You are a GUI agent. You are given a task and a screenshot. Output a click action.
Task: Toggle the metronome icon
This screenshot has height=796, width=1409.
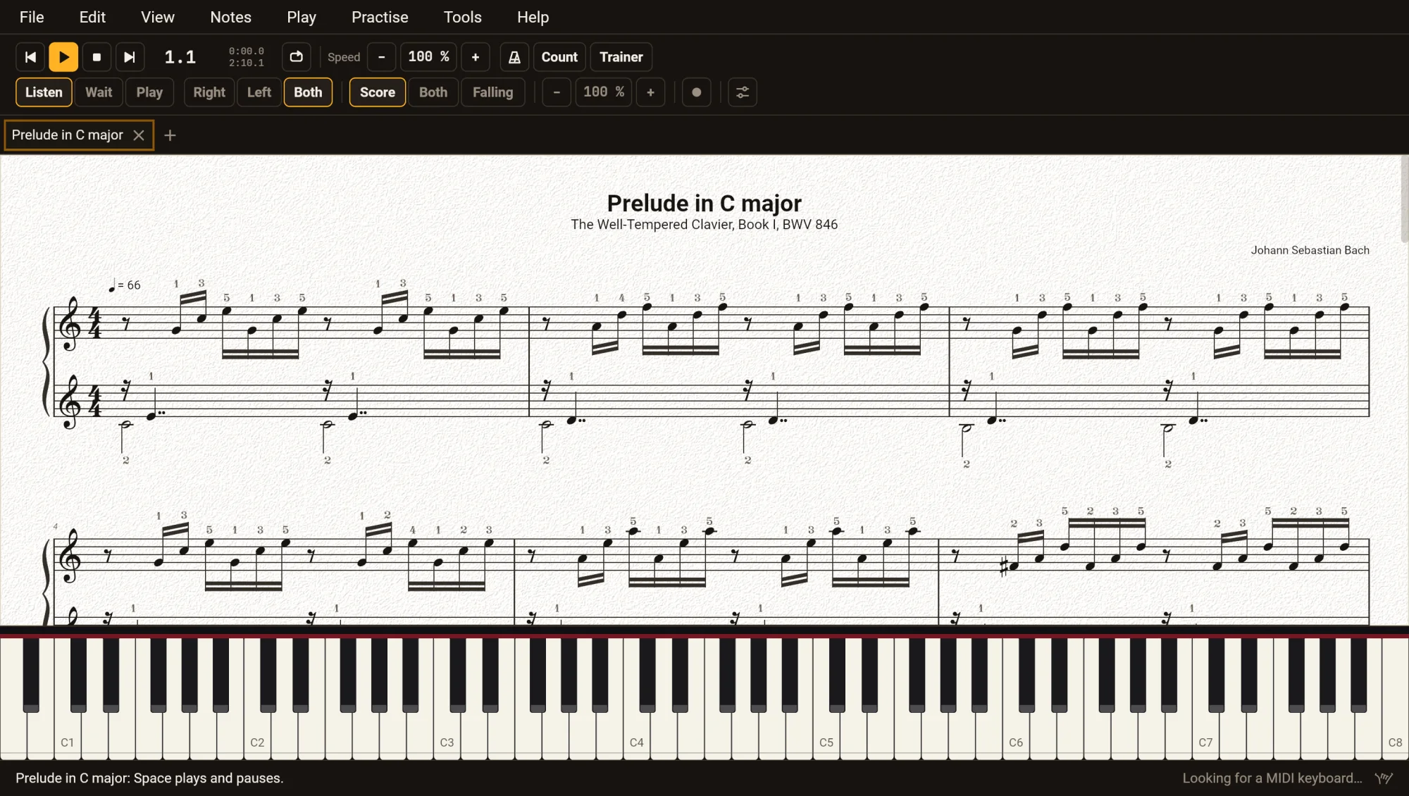(x=515, y=57)
